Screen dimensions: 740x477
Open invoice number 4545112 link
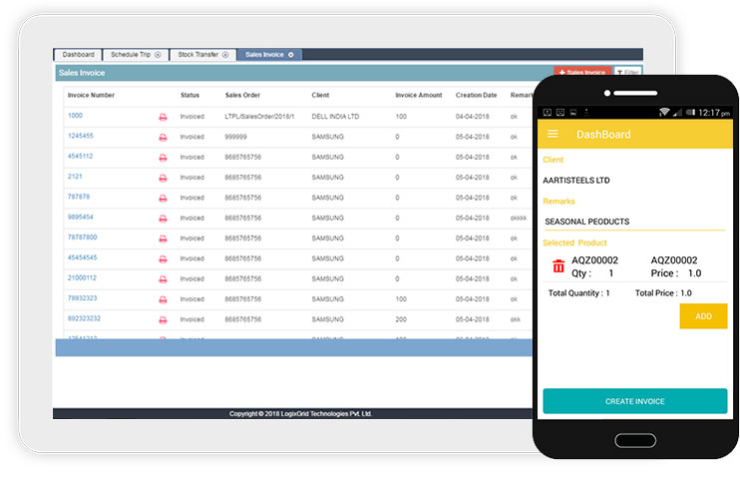(80, 156)
